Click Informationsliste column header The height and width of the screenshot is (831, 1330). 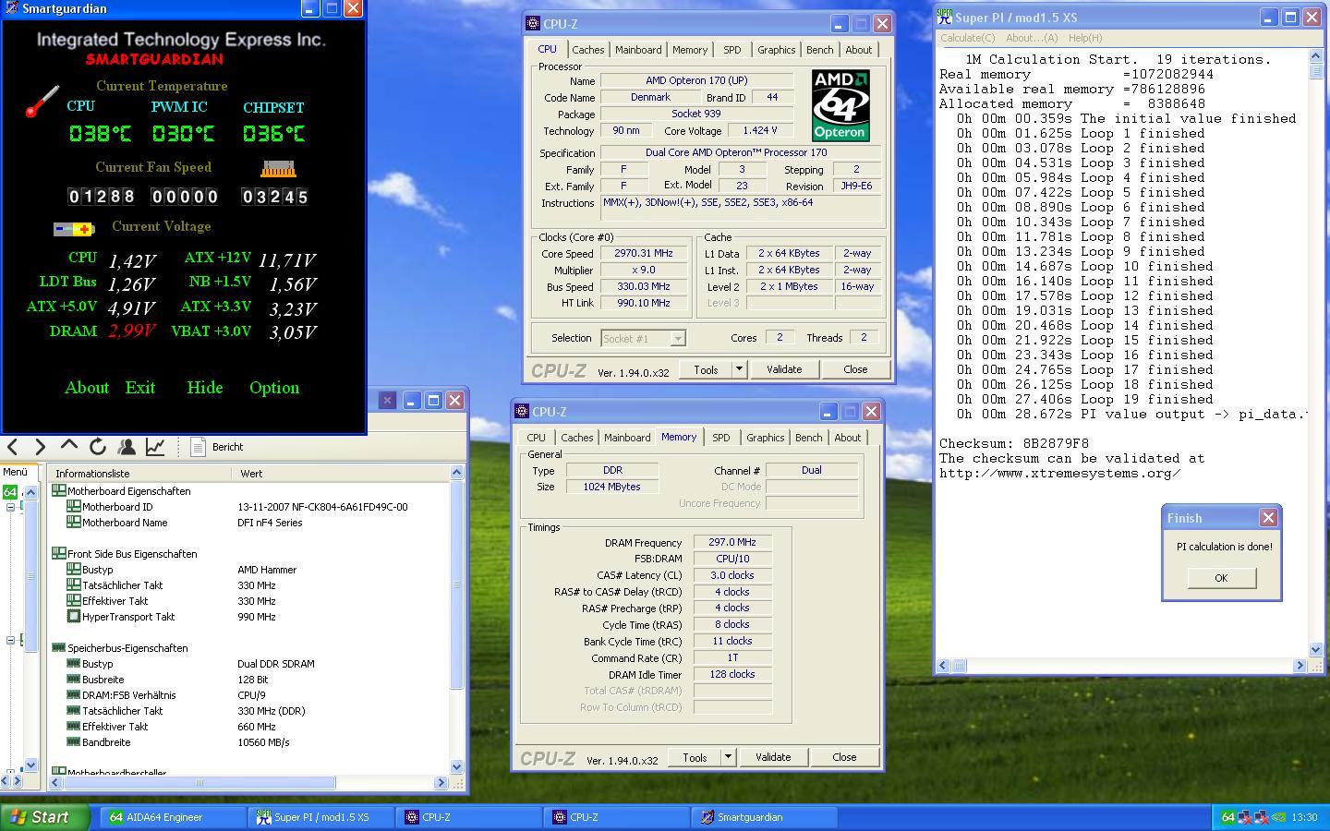click(139, 473)
